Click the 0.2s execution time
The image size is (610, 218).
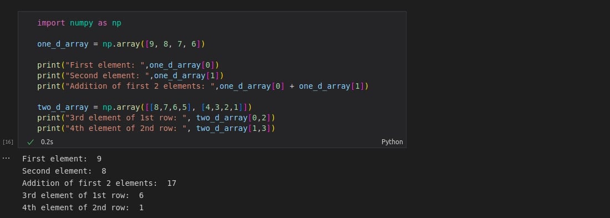coord(47,142)
